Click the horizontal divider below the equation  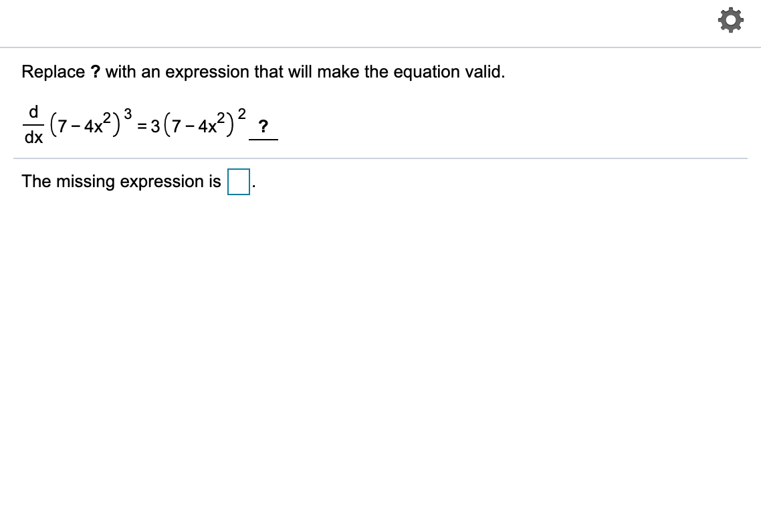click(380, 158)
